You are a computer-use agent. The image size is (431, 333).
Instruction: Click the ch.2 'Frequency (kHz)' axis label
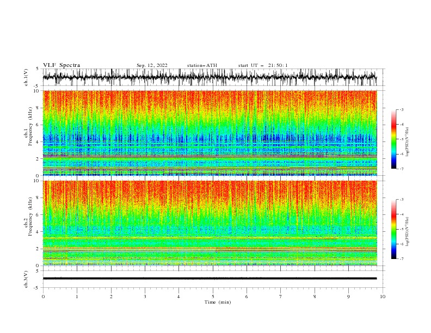point(30,216)
